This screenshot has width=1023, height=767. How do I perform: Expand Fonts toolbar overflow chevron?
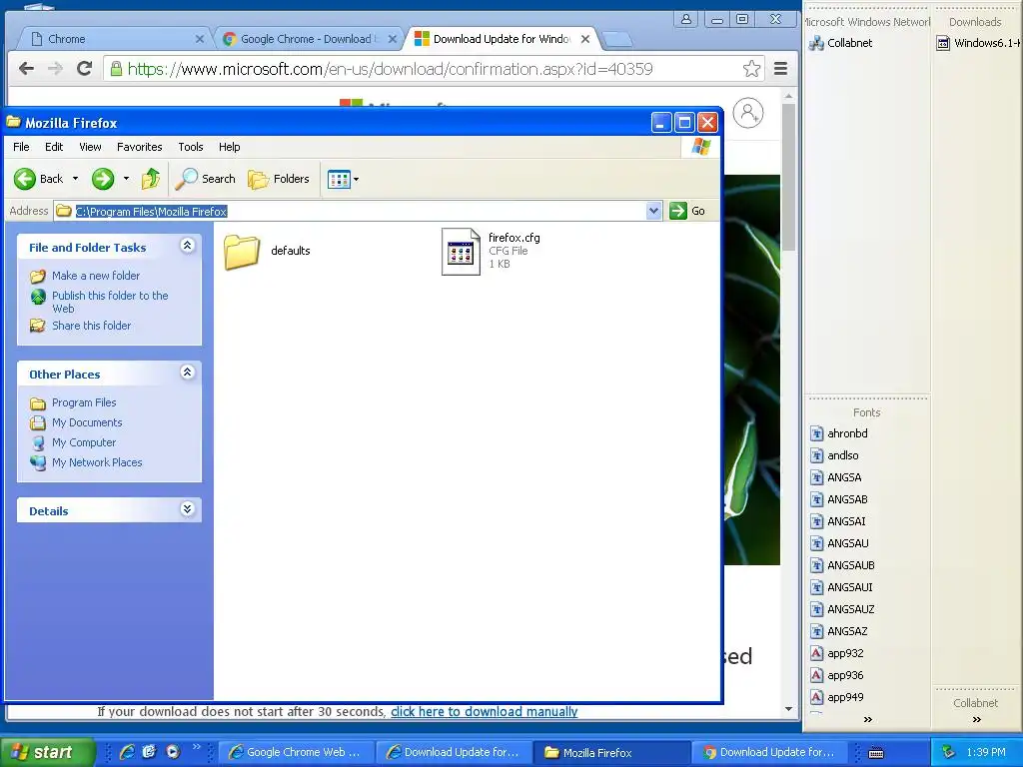click(868, 719)
